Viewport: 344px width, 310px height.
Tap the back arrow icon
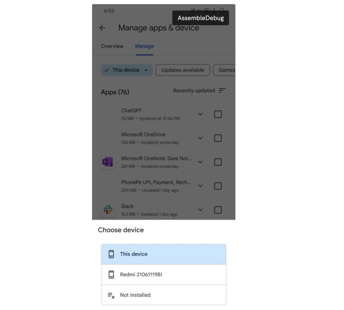click(x=102, y=28)
